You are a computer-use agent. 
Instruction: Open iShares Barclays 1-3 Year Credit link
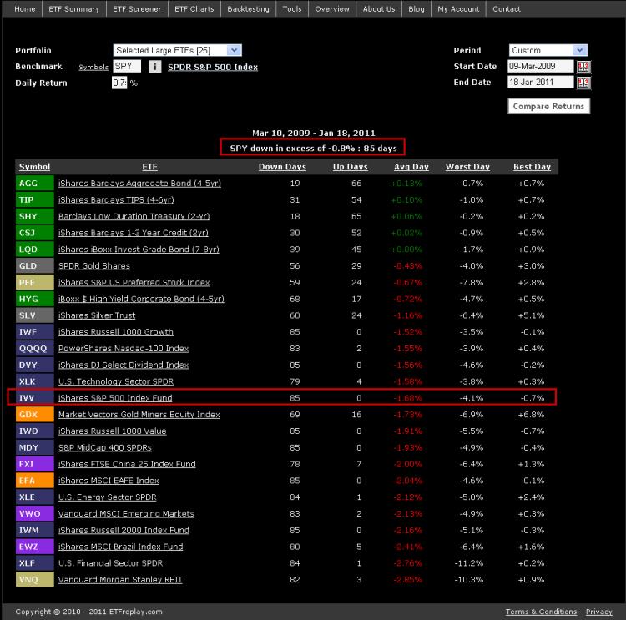tap(134, 233)
